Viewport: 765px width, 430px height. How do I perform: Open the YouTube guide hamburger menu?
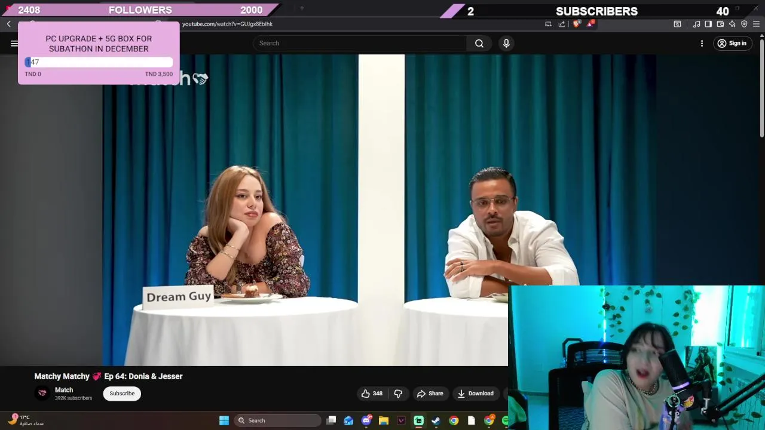coord(14,43)
